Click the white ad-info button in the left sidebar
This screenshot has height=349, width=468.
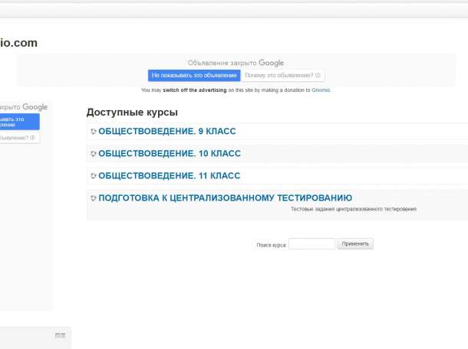[x=19, y=138]
